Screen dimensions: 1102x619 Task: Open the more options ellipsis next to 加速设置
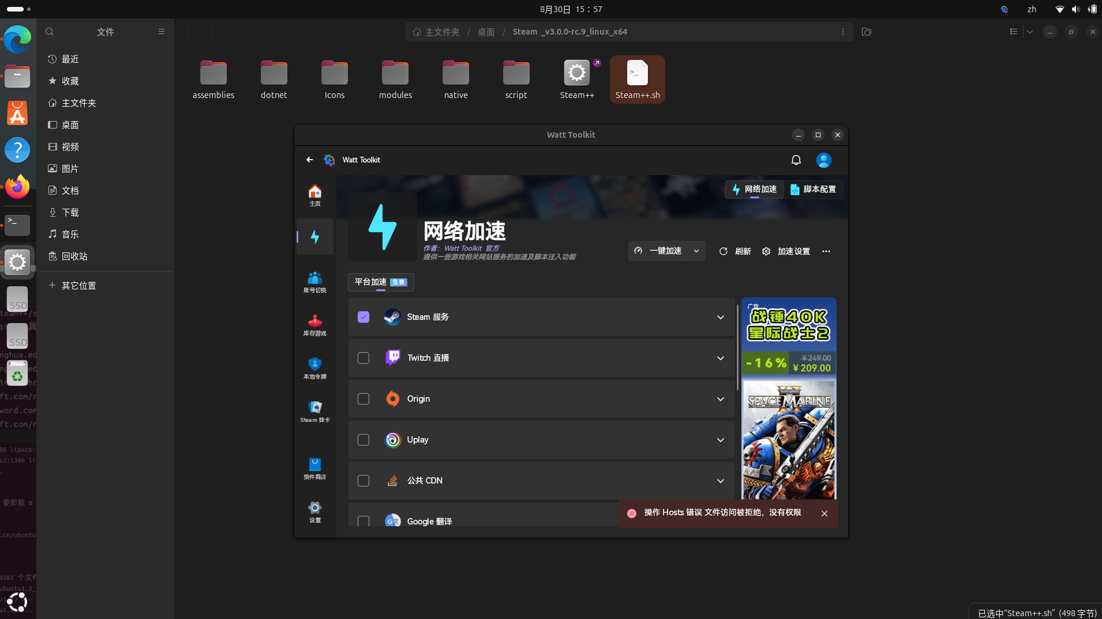click(x=826, y=251)
